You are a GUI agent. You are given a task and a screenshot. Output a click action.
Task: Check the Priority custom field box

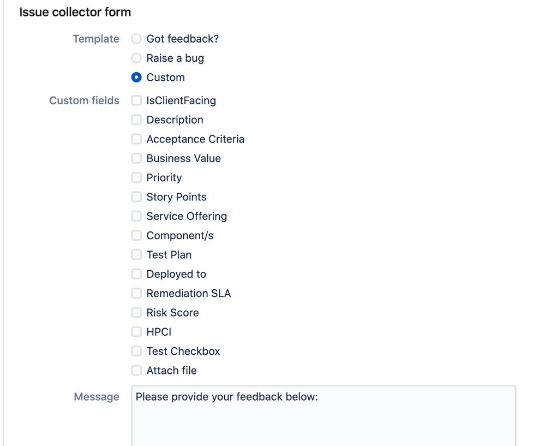(x=136, y=177)
